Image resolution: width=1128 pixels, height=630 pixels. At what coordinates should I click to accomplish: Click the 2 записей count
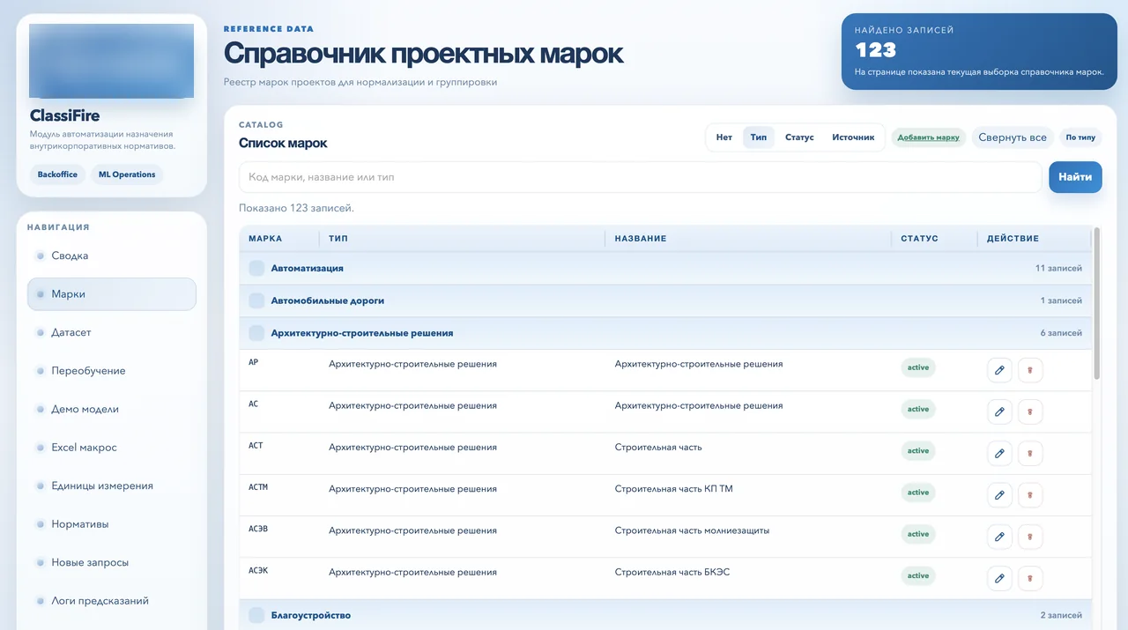tap(1061, 615)
